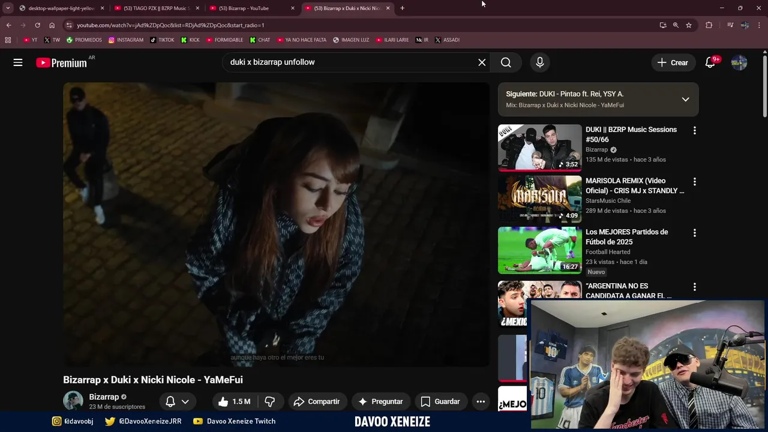Switch to desktop-wallpaper-light-yellow tab
768x432 pixels.
point(61,8)
